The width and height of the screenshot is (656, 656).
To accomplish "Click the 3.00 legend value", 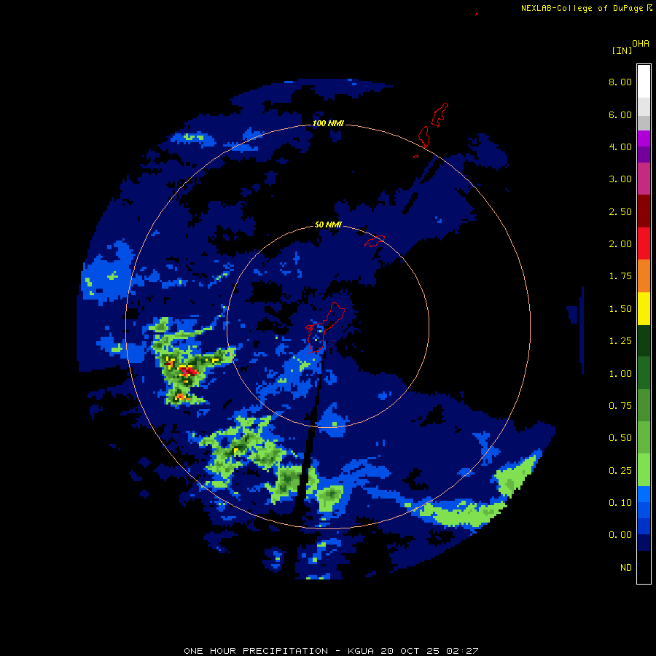I will (x=620, y=179).
